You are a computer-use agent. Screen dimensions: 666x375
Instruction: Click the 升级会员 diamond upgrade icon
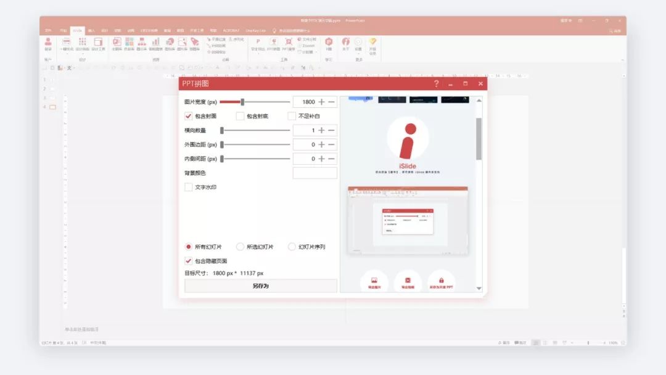click(372, 46)
